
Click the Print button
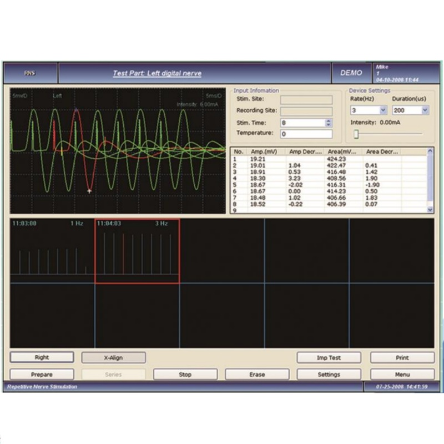(402, 357)
